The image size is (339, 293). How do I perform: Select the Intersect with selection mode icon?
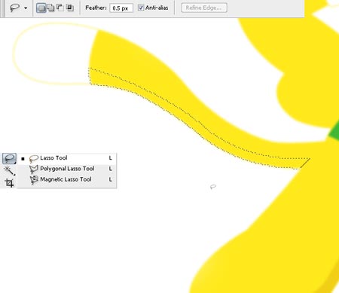tap(70, 8)
